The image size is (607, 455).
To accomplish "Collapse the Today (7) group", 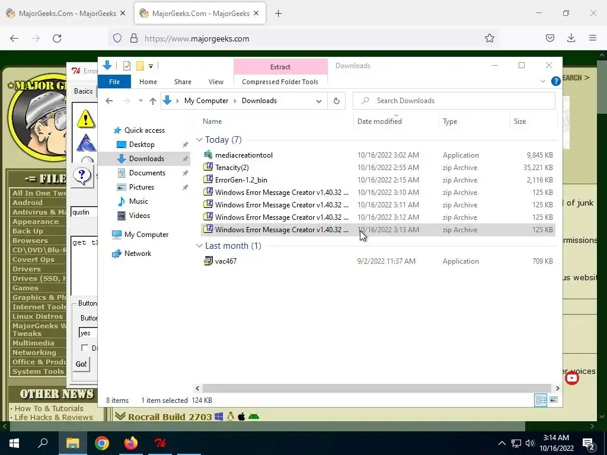I will pos(199,140).
